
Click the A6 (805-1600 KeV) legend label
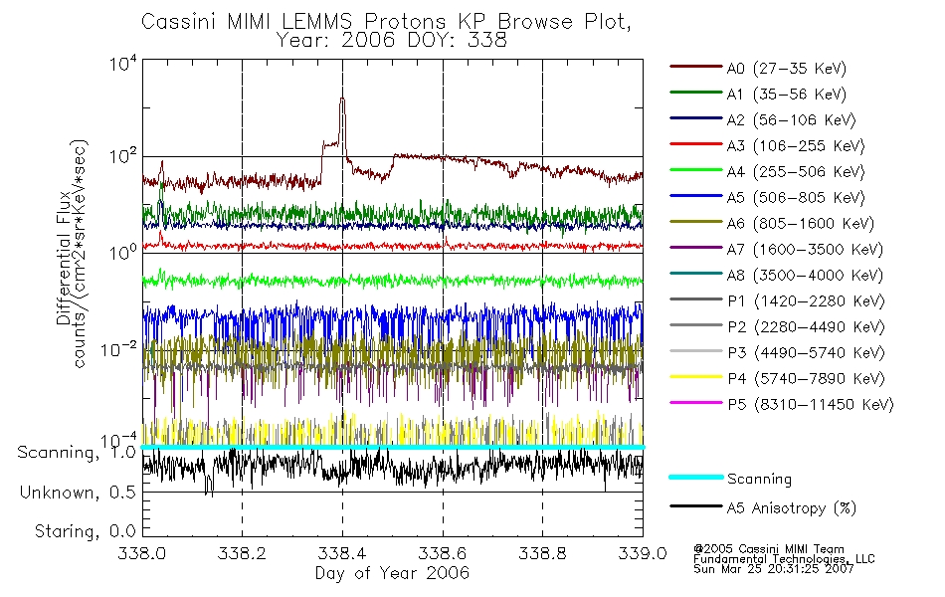click(801, 224)
